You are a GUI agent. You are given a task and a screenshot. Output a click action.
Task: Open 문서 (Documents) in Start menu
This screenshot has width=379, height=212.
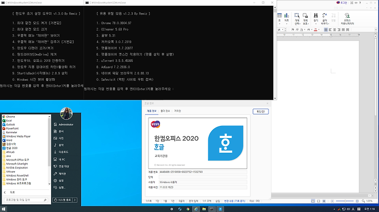pyautogui.click(x=59, y=131)
